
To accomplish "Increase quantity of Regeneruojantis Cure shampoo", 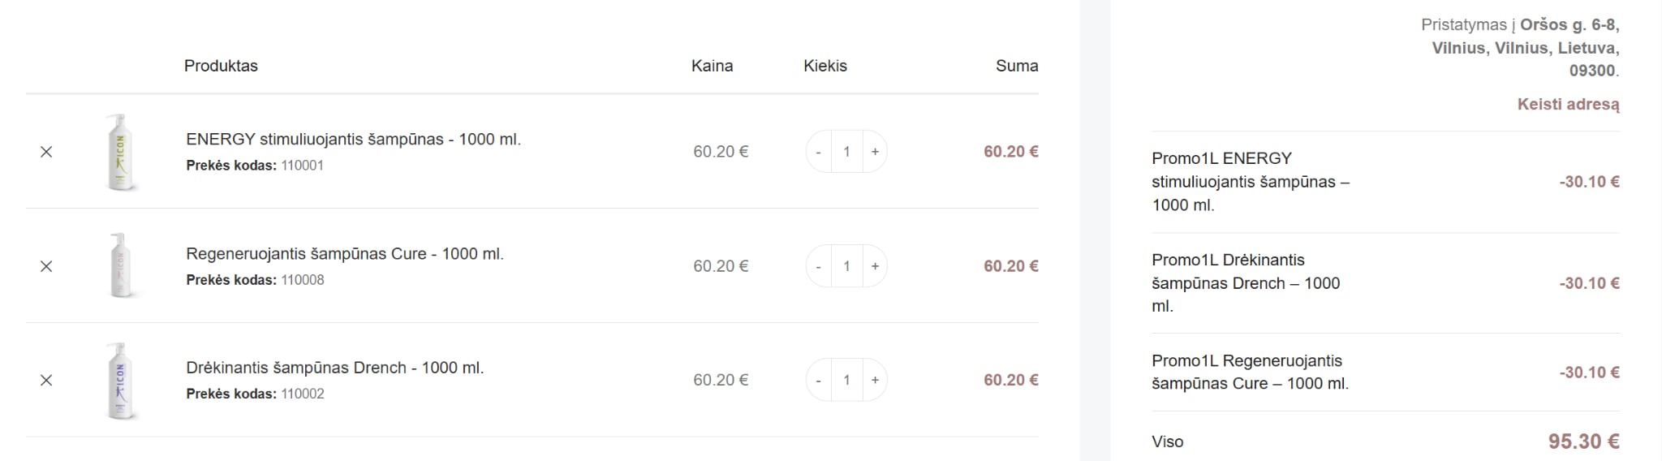I will tap(875, 266).
